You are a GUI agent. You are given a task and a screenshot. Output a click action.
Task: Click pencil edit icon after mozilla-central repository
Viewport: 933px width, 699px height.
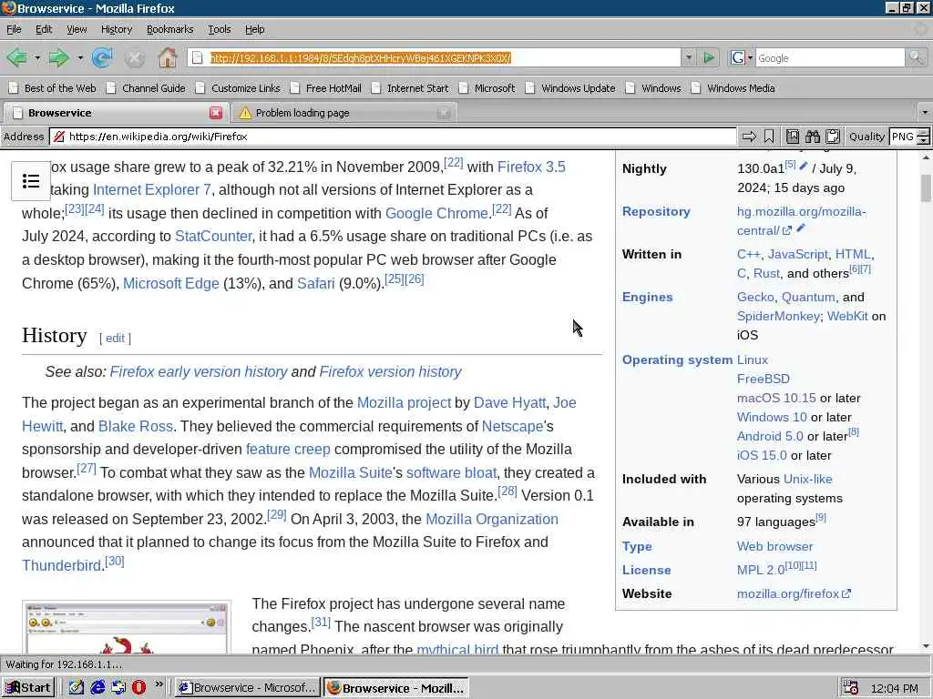click(x=801, y=228)
